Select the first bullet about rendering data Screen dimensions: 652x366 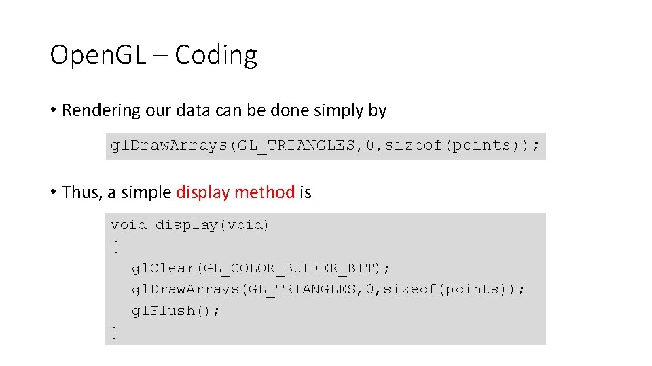(219, 110)
